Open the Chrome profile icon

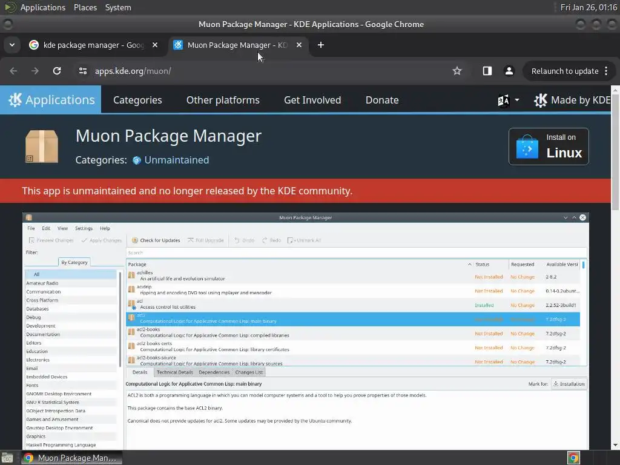[x=509, y=71]
